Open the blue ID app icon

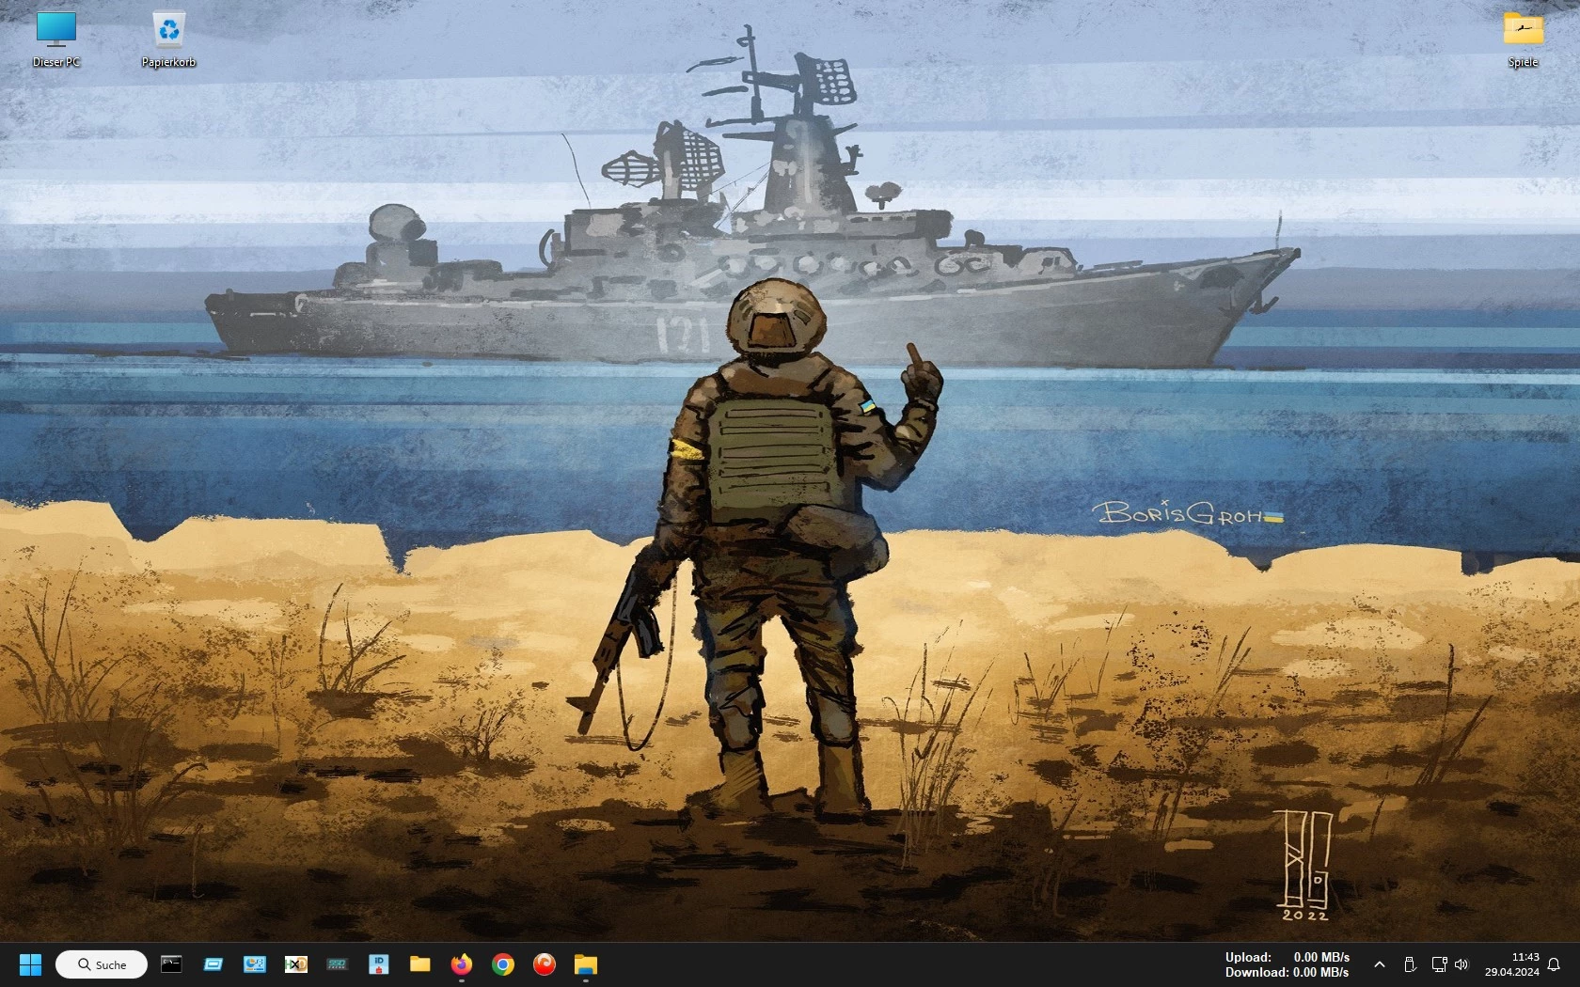[379, 963]
